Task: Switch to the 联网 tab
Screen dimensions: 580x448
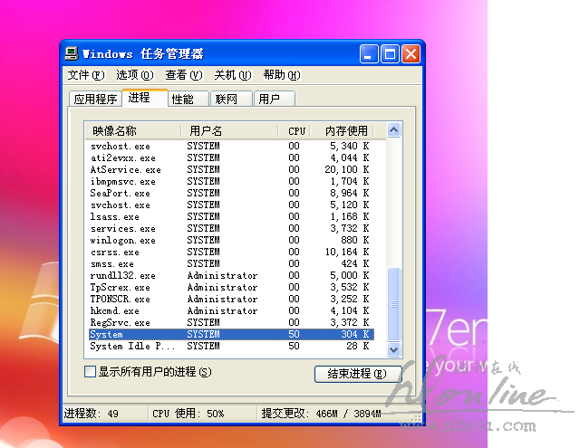Action: pos(227,99)
